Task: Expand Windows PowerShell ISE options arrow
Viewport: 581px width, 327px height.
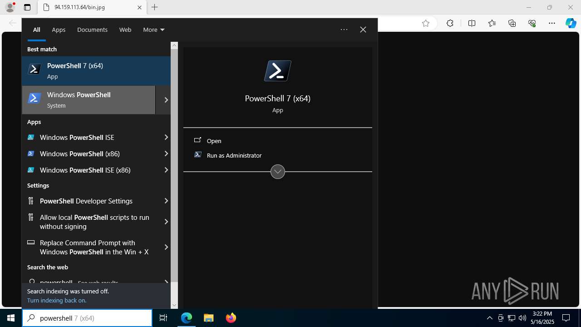Action: point(166,137)
